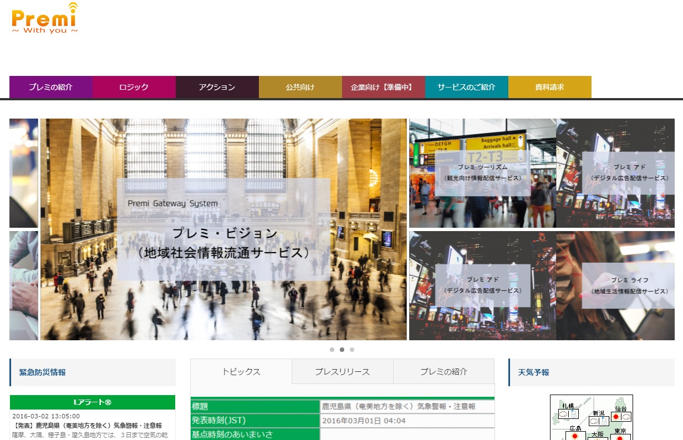Select the ロジック navigation item
Image resolution: width=683 pixels, height=440 pixels.
pos(134,87)
